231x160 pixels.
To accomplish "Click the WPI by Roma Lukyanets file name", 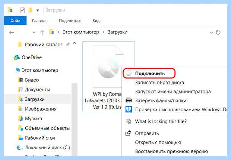I will pyautogui.click(x=103, y=100).
